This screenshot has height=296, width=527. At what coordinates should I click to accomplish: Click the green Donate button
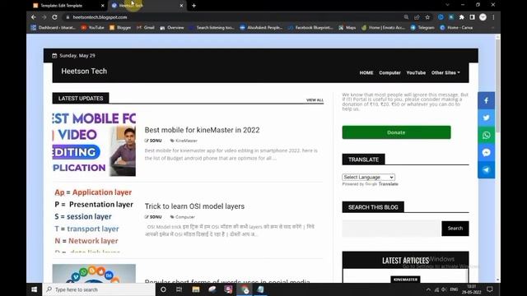[x=396, y=132]
